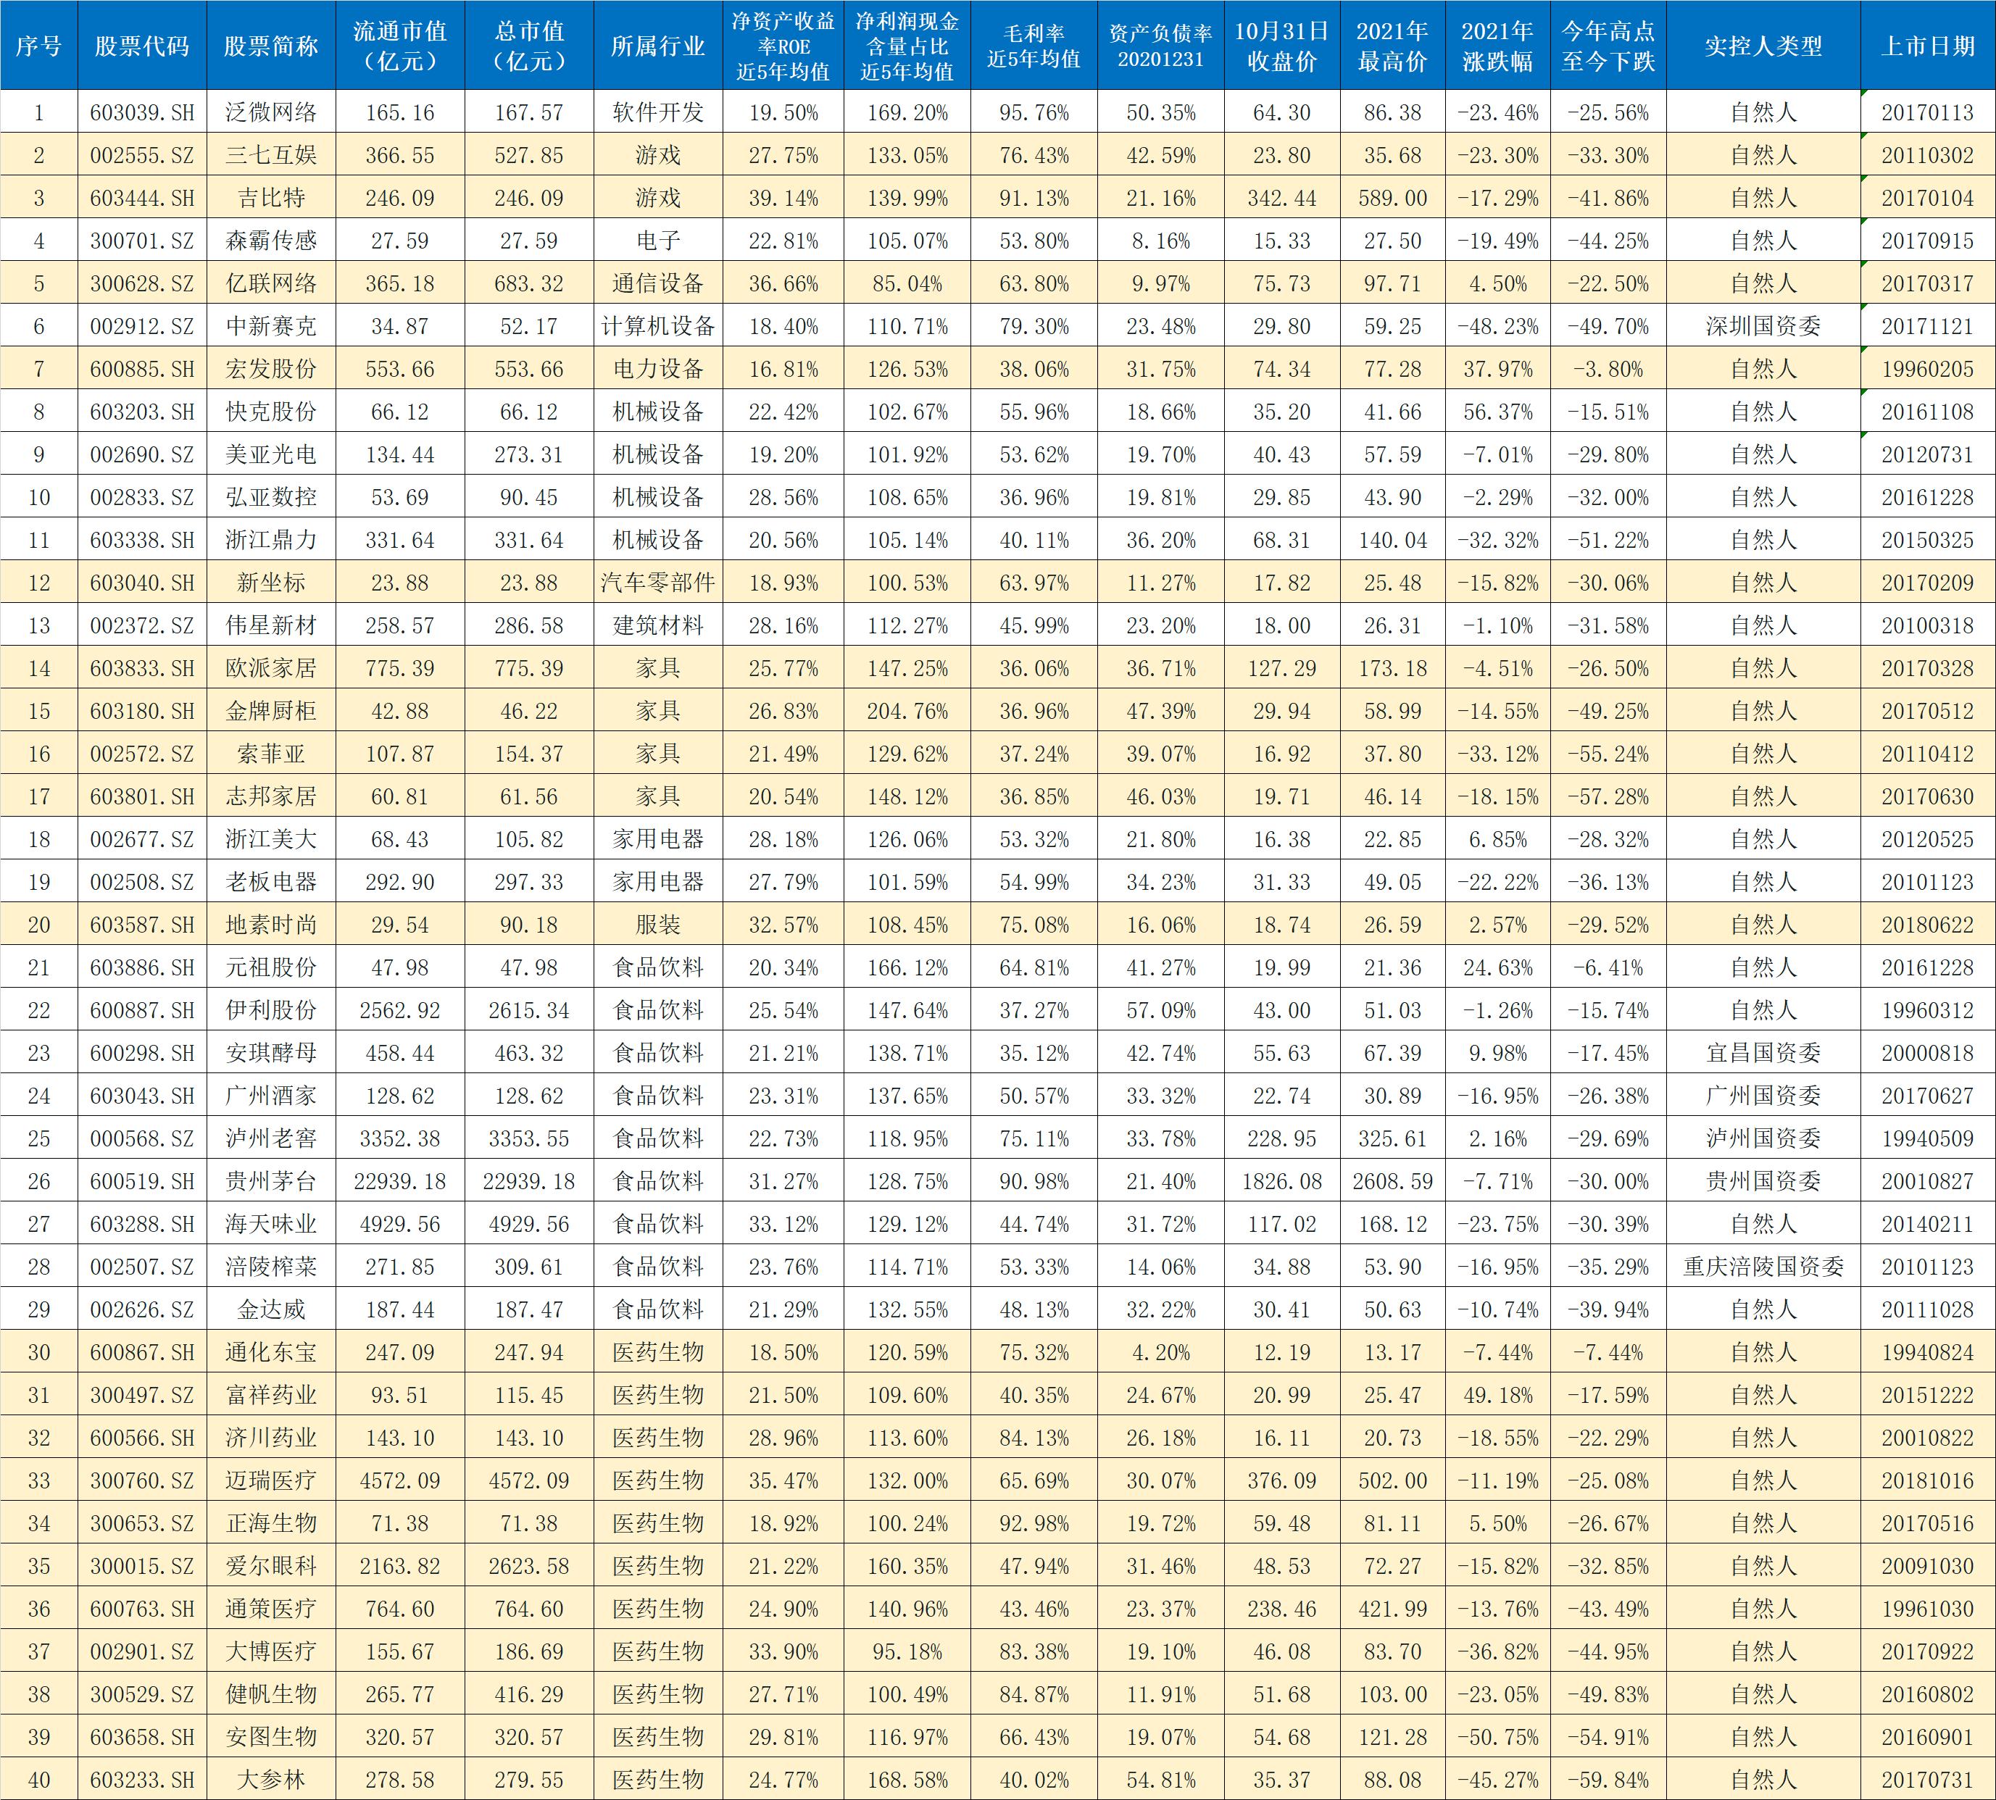The height and width of the screenshot is (1800, 1996).
Task: Select the 泸州老窖 name cell
Action: coord(271,1138)
